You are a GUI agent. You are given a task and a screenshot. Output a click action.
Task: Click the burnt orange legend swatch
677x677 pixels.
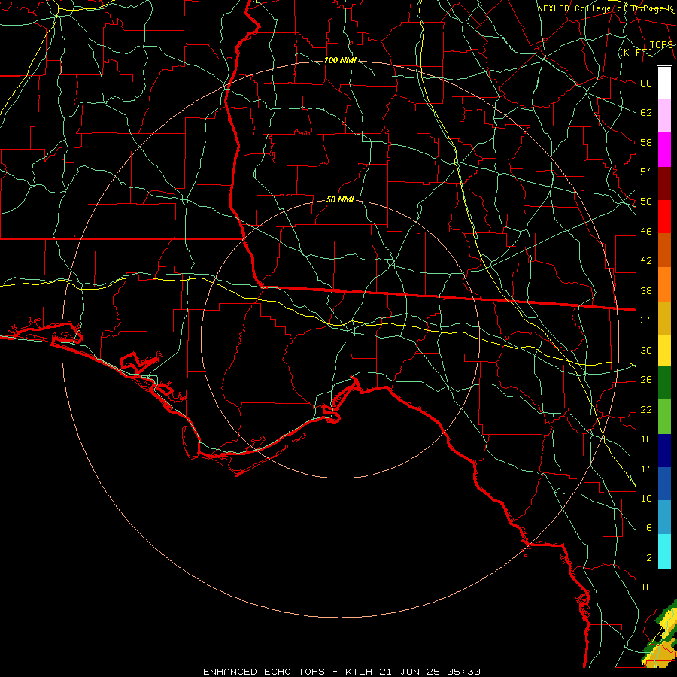point(664,250)
